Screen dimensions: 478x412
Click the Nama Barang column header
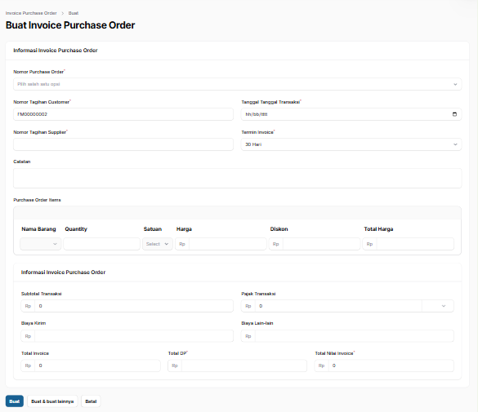38,229
